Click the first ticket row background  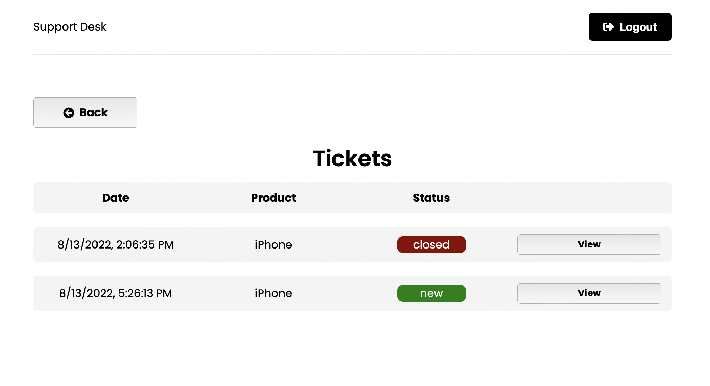click(x=353, y=245)
